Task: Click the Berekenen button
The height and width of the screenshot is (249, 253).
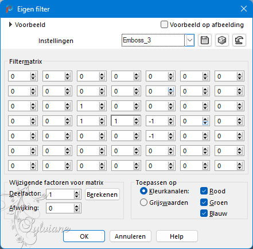Action: tap(102, 194)
